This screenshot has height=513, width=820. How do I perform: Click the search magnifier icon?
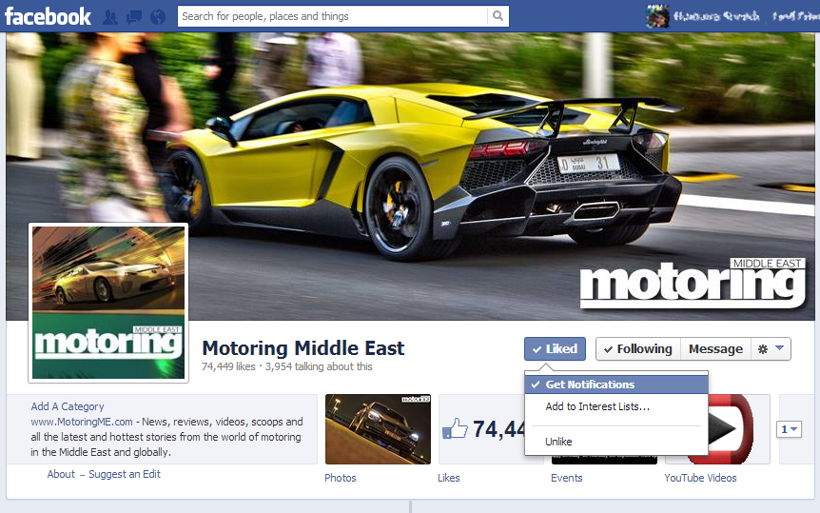[x=498, y=16]
